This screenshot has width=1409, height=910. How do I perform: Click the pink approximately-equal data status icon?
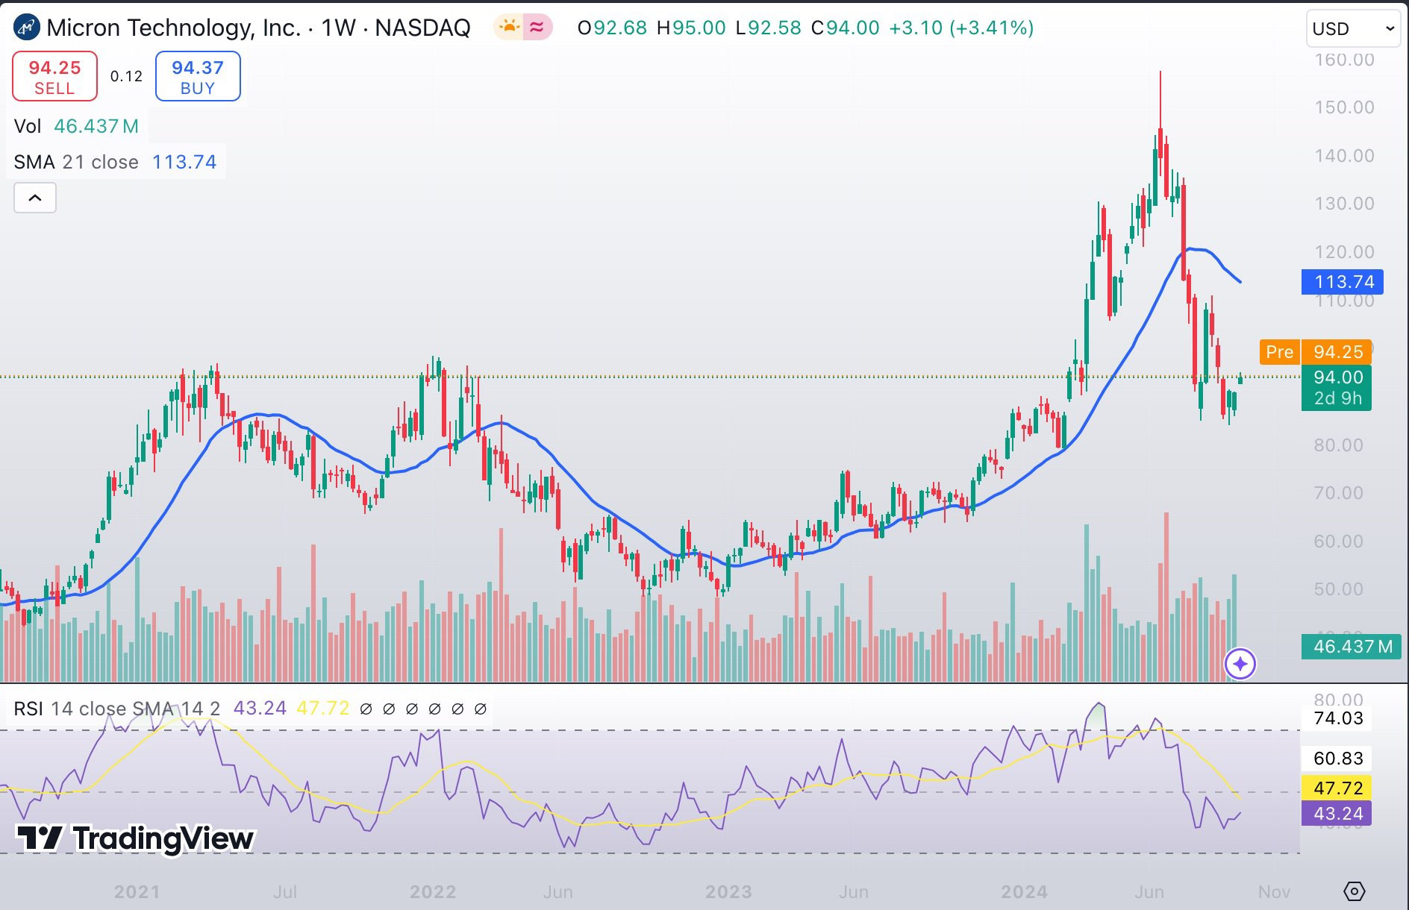click(537, 28)
